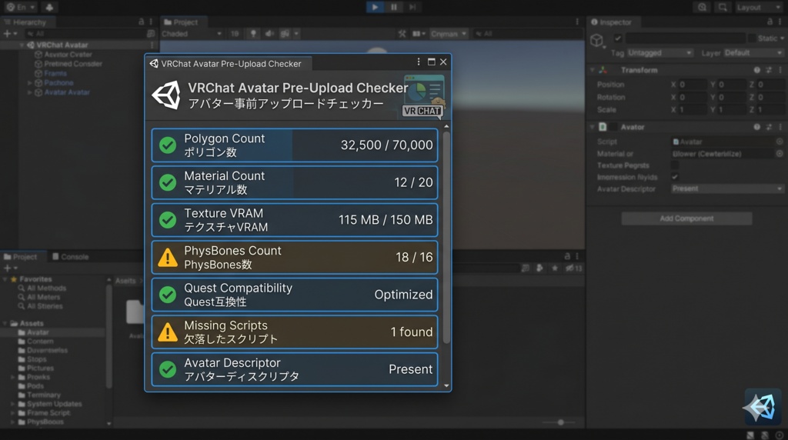Select the 32,500 / 70,000 polygon value
788x440 pixels.
(386, 145)
